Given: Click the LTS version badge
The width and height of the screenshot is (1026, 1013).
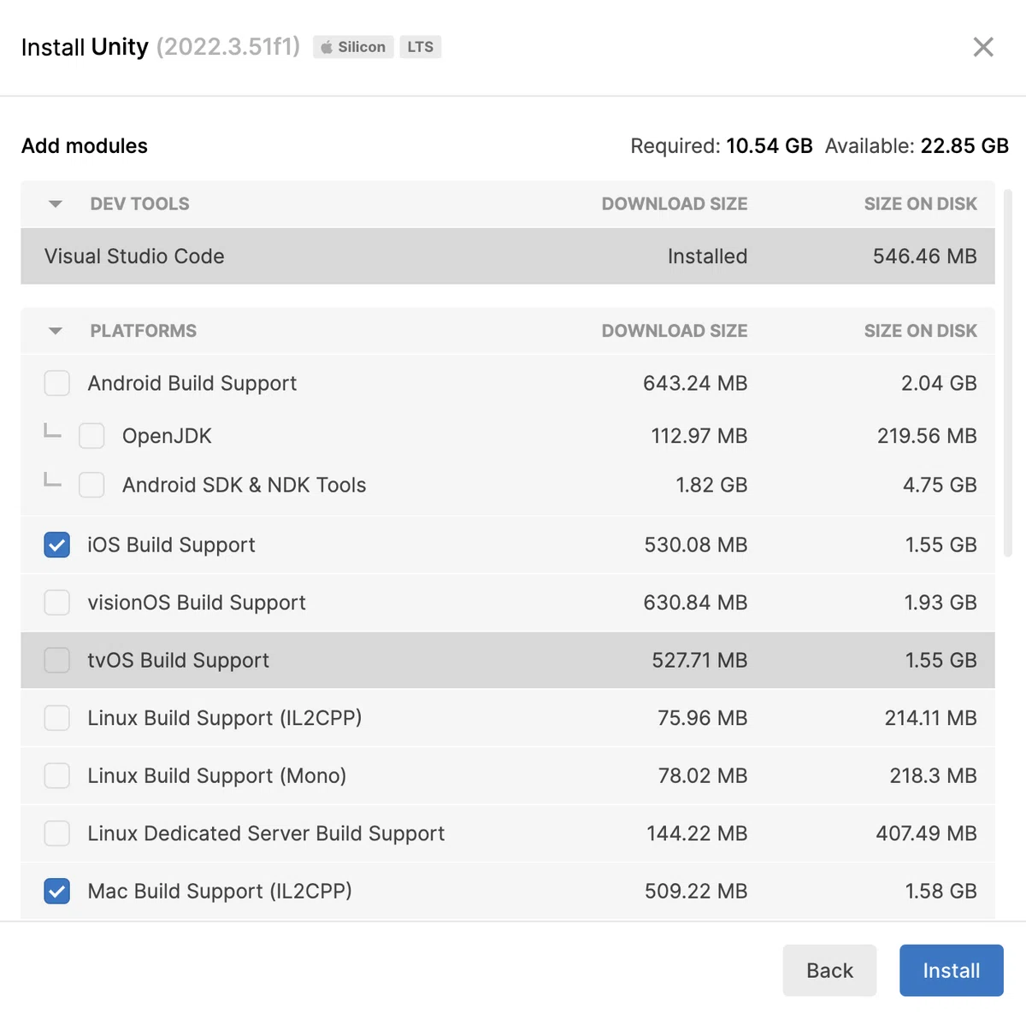Looking at the screenshot, I should coord(420,47).
